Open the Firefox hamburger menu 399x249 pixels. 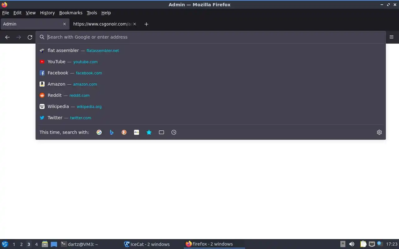(x=392, y=37)
